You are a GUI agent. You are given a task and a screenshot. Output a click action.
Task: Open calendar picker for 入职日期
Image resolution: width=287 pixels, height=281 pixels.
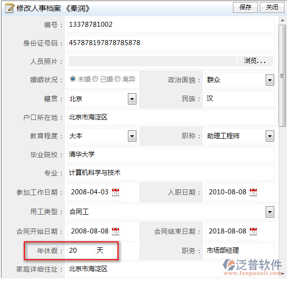253,192
